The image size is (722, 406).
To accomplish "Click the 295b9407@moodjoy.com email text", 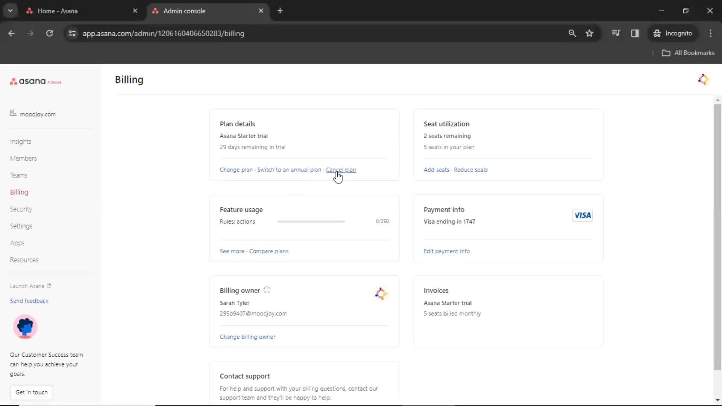I will coord(253,314).
